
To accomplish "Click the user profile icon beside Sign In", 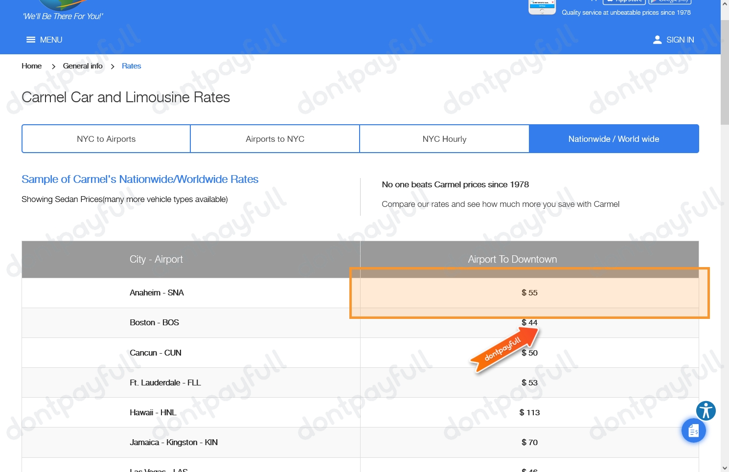I will 657,40.
